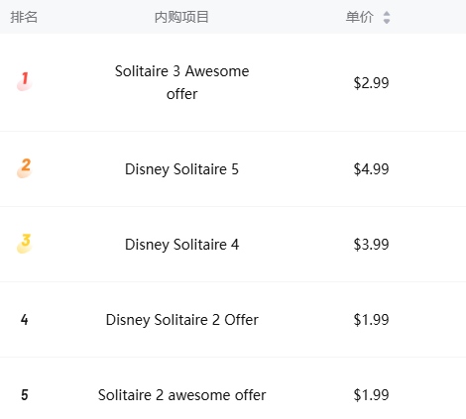Click the $2.99 price cell
Image resolution: width=466 pixels, height=419 pixels.
click(371, 82)
